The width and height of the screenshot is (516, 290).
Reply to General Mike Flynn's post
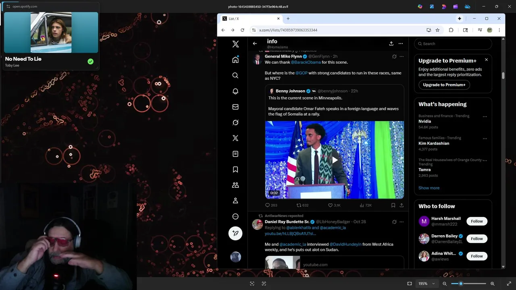point(271,205)
